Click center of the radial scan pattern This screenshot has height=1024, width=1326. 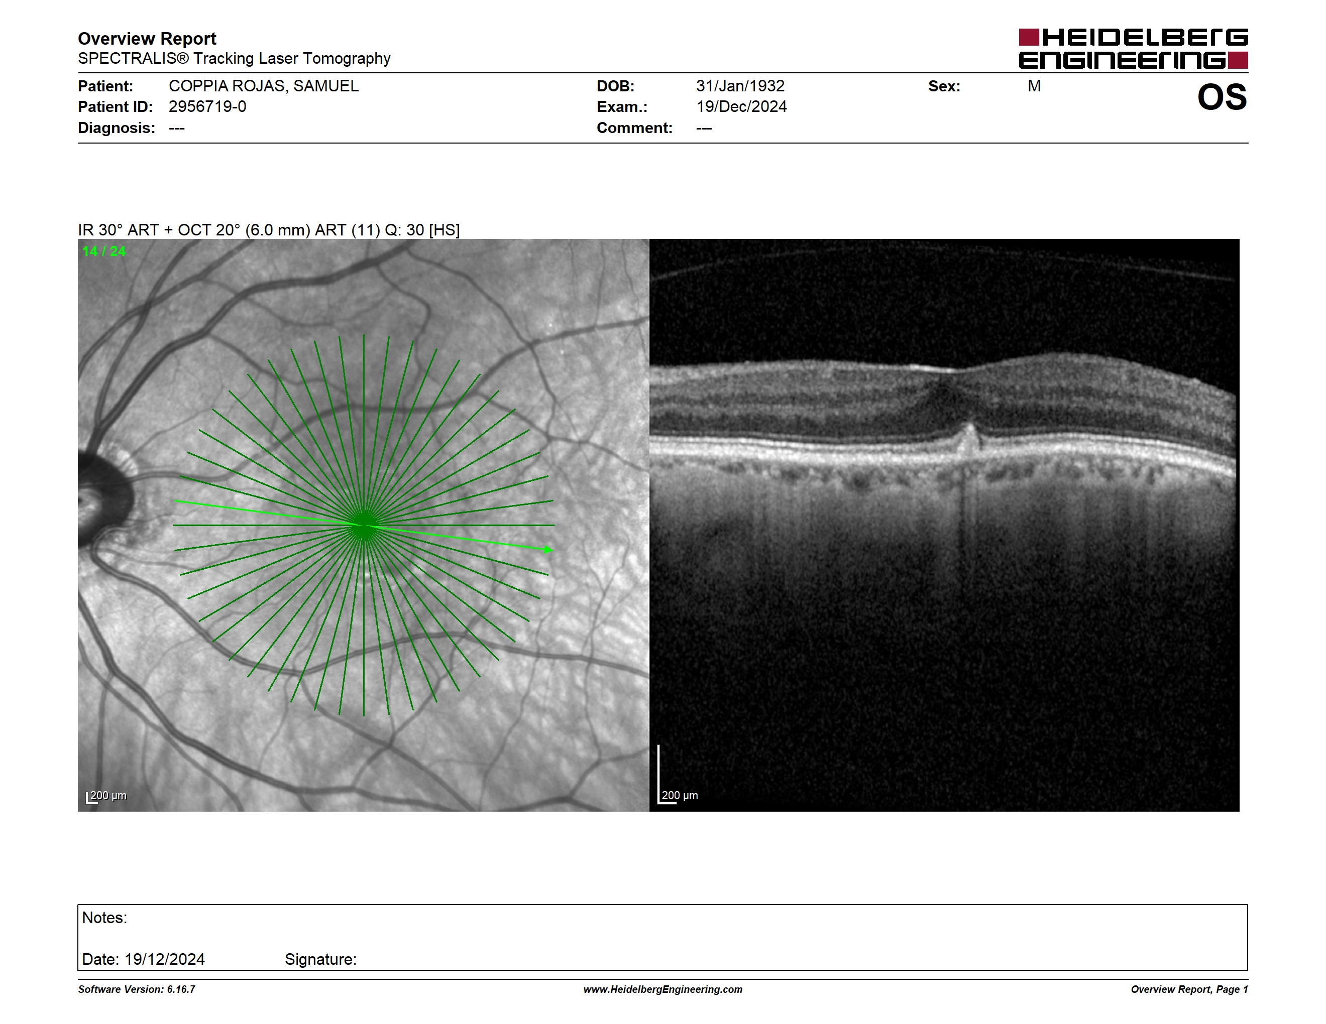pos(364,526)
